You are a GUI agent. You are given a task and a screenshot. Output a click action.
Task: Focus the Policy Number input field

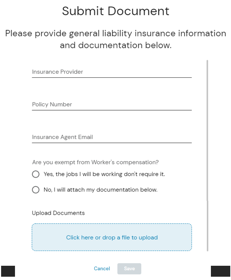pos(111,104)
